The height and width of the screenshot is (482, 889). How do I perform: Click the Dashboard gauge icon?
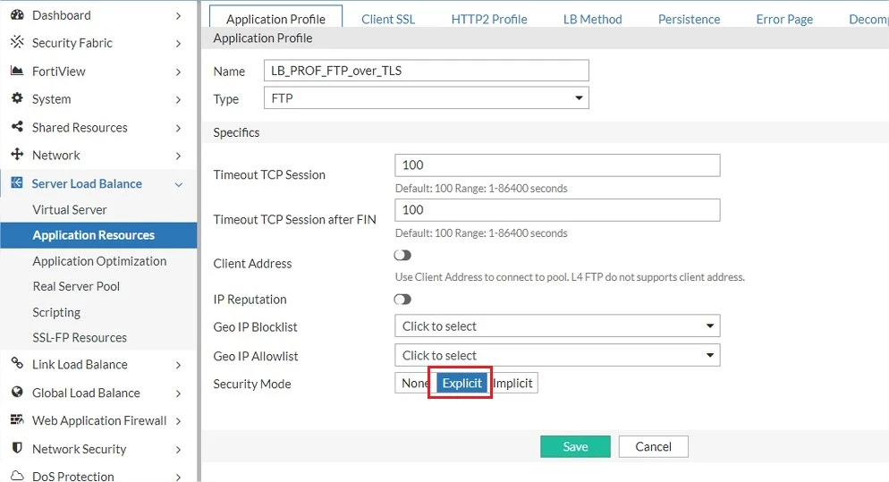point(17,14)
